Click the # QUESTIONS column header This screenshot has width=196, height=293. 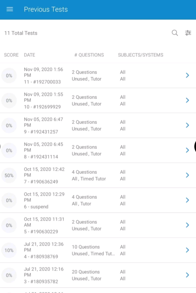[89, 55]
